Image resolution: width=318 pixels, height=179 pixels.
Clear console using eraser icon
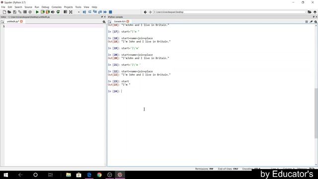311,22
